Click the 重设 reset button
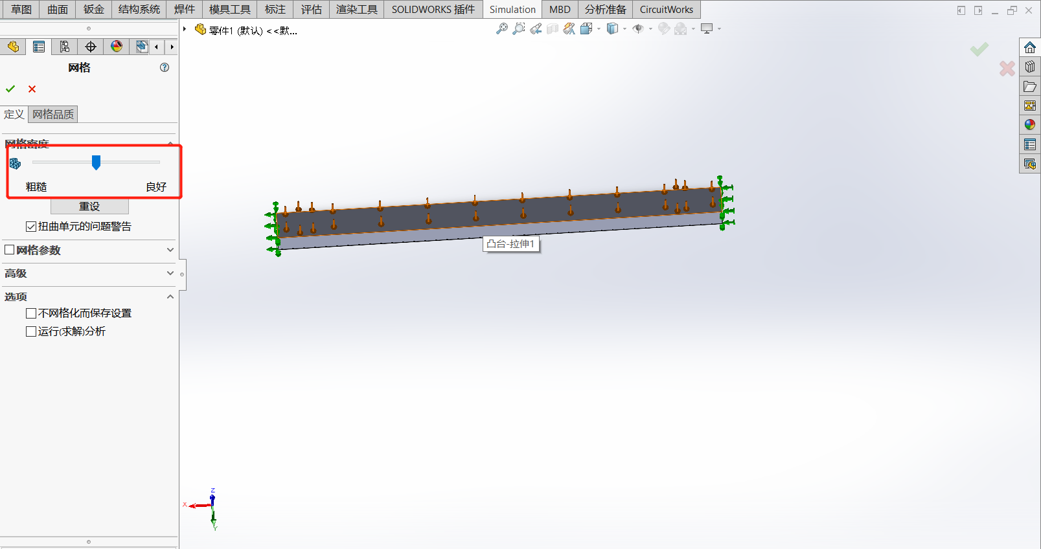The height and width of the screenshot is (549, 1041). click(89, 207)
